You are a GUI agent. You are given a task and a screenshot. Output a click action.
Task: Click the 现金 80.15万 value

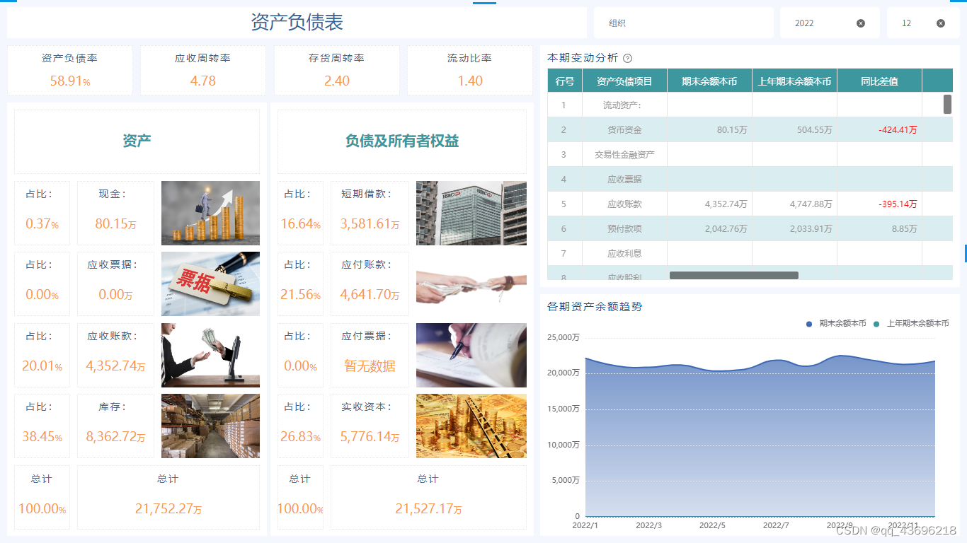pyautogui.click(x=115, y=224)
